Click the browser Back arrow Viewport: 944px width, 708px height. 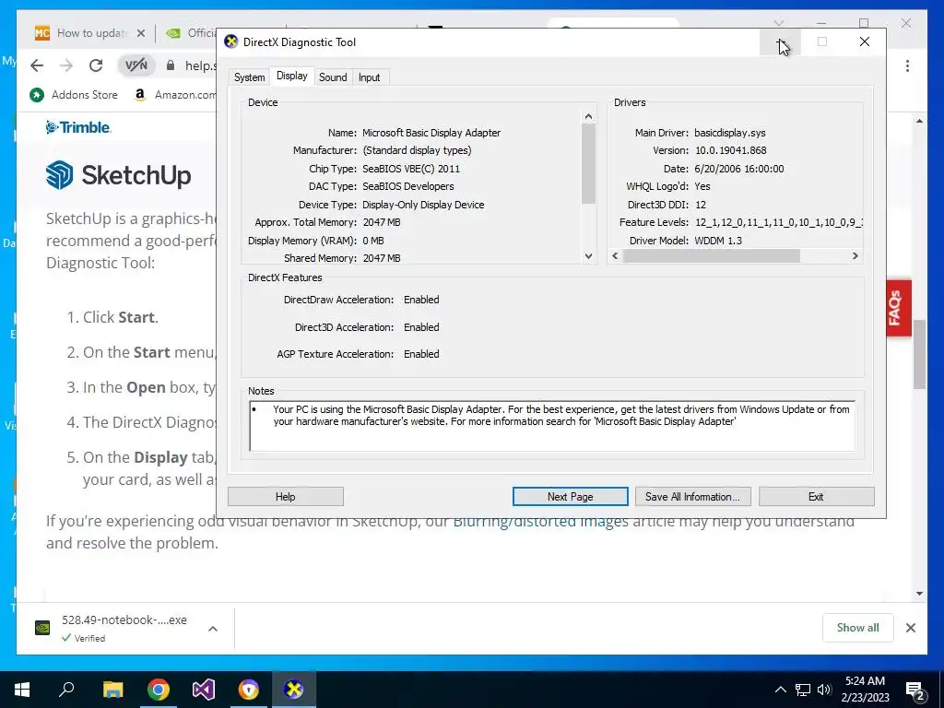pyautogui.click(x=37, y=65)
